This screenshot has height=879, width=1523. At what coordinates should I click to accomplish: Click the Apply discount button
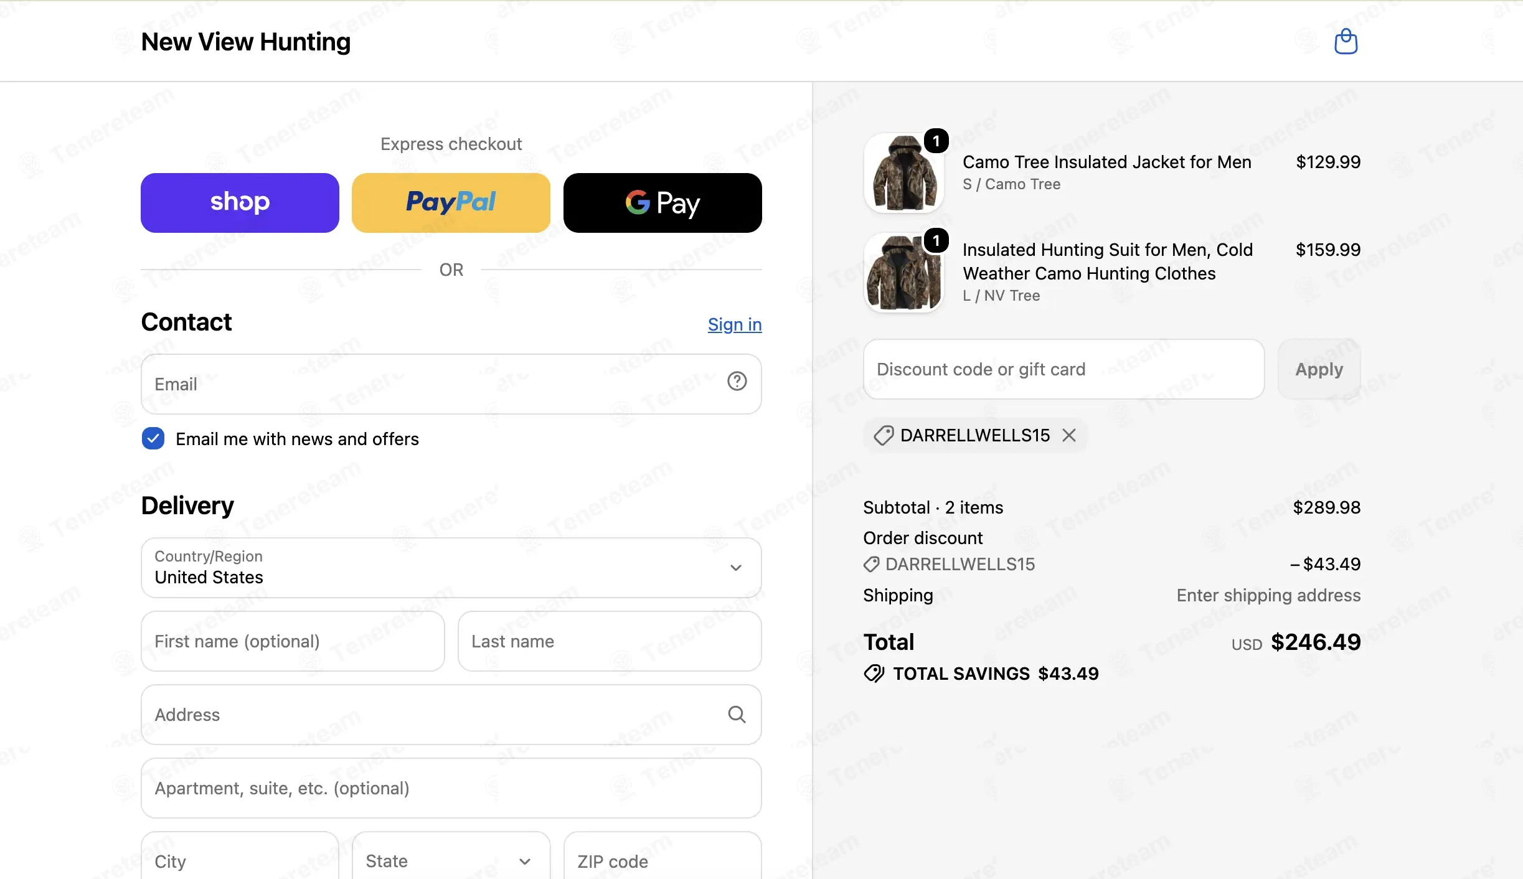coord(1319,369)
